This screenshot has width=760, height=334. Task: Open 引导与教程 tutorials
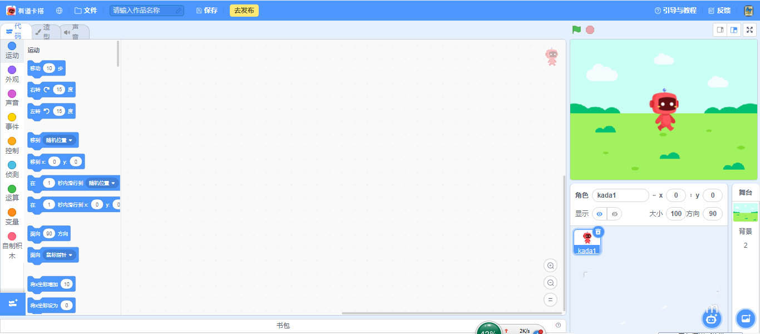[675, 11]
